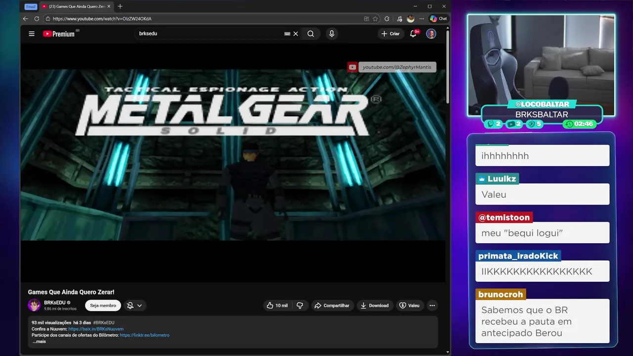Send a Valeu super thanks
This screenshot has height=356, width=633.
pos(409,306)
